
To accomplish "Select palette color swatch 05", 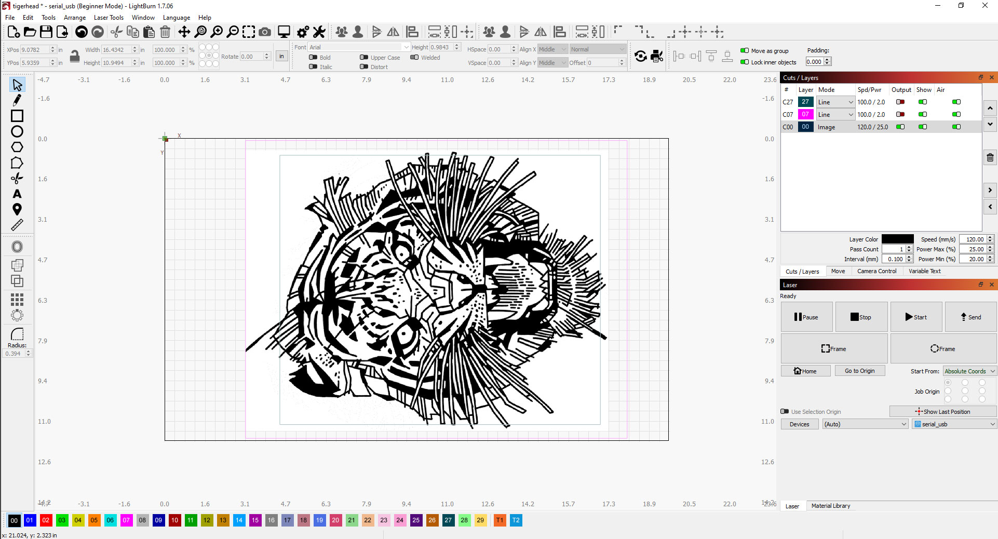I will click(94, 520).
